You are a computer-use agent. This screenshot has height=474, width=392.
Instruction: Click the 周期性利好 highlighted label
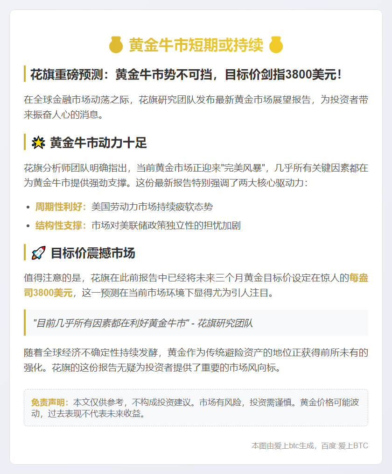tap(61, 207)
